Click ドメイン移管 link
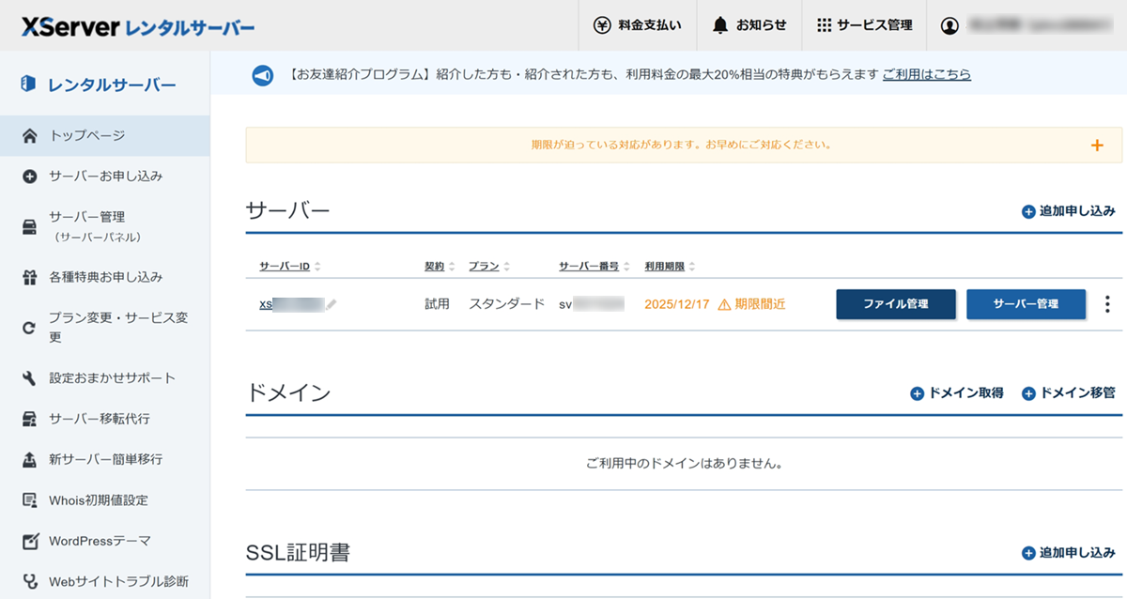Screen dimensions: 1127x599 coord(1069,393)
